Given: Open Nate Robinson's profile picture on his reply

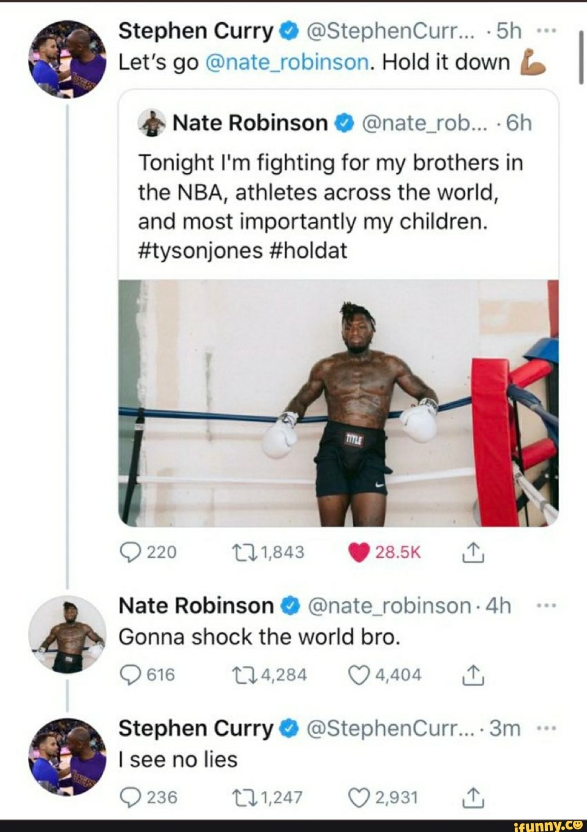Looking at the screenshot, I should tap(67, 634).
